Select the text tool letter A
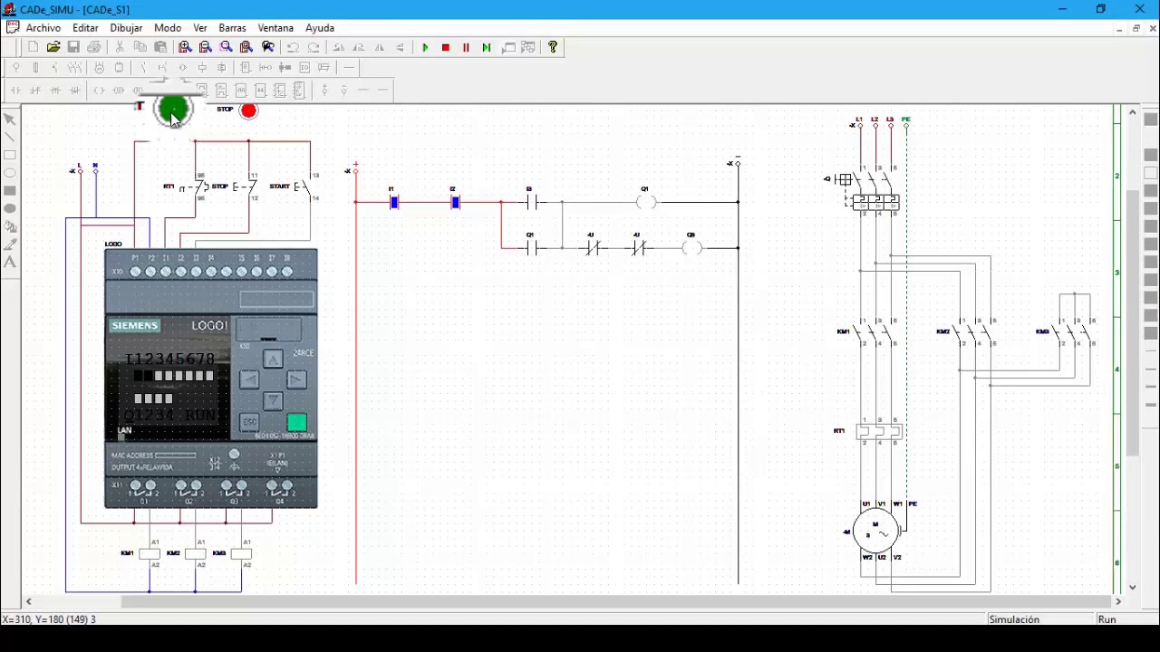The width and height of the screenshot is (1160, 652). [10, 263]
